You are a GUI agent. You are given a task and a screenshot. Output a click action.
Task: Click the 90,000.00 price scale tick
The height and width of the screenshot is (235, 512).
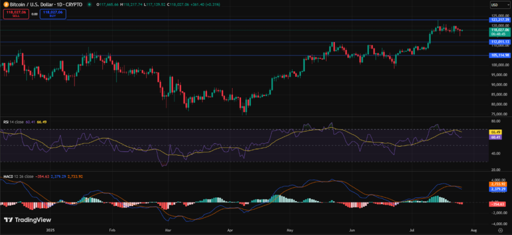pyautogui.click(x=500, y=84)
